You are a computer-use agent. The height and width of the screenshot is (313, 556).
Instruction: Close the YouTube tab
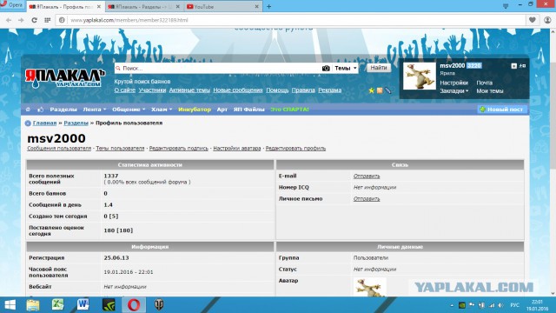257,7
